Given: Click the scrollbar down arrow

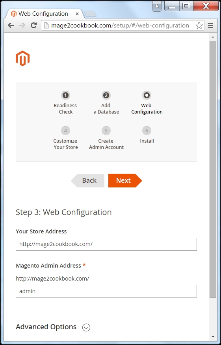Looking at the screenshot, I should click(x=213, y=336).
